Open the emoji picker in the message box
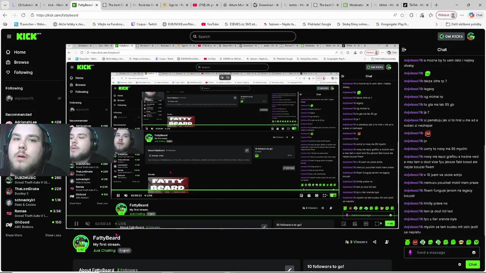The width and height of the screenshot is (486, 273). (474, 253)
